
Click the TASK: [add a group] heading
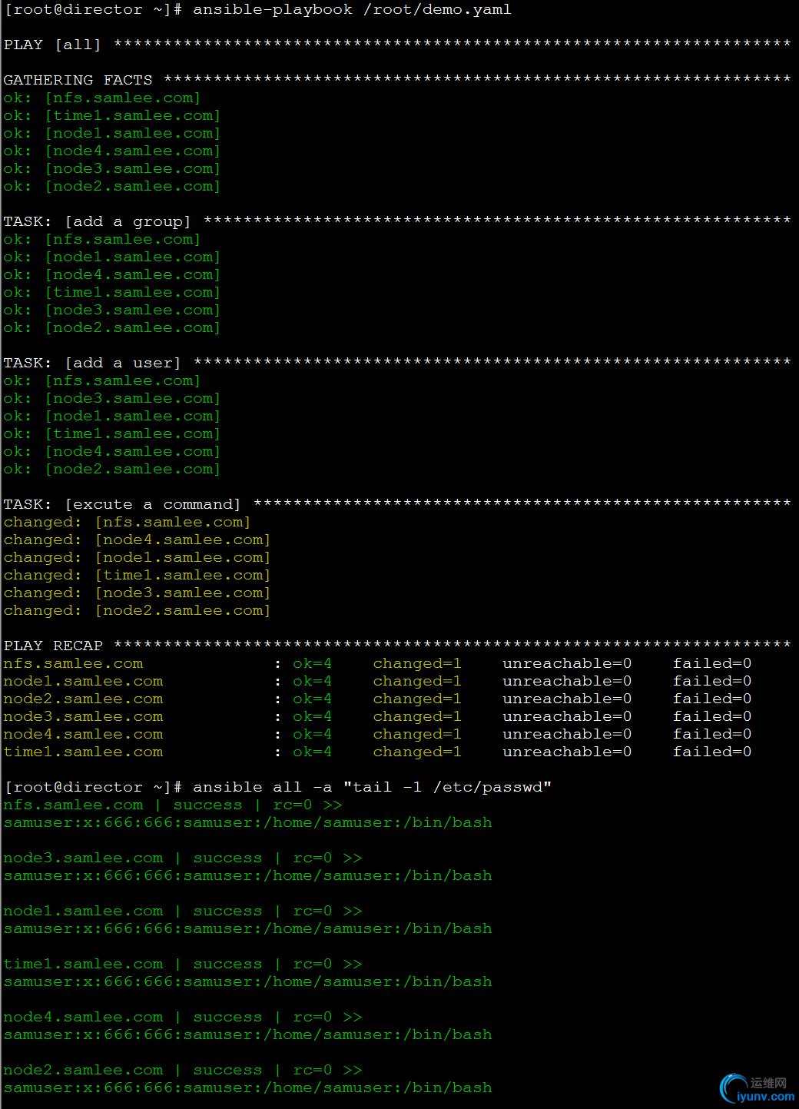[x=97, y=221]
